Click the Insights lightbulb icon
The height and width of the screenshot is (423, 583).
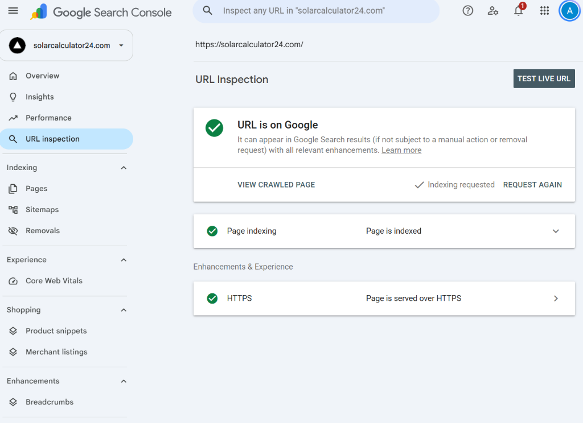tap(13, 97)
